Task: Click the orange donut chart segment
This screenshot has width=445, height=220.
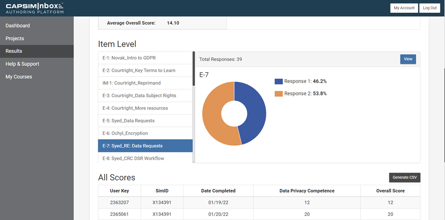Action: 213,114
